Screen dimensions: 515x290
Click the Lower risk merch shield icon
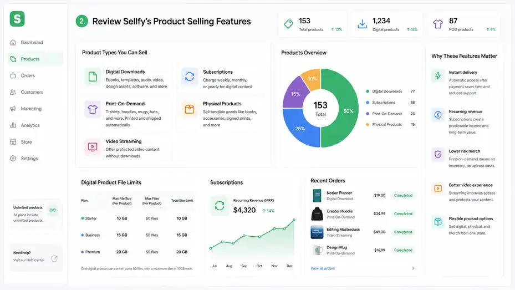pyautogui.click(x=438, y=154)
